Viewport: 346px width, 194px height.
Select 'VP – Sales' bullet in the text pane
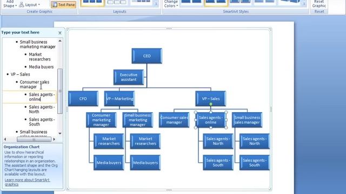(x=21, y=74)
